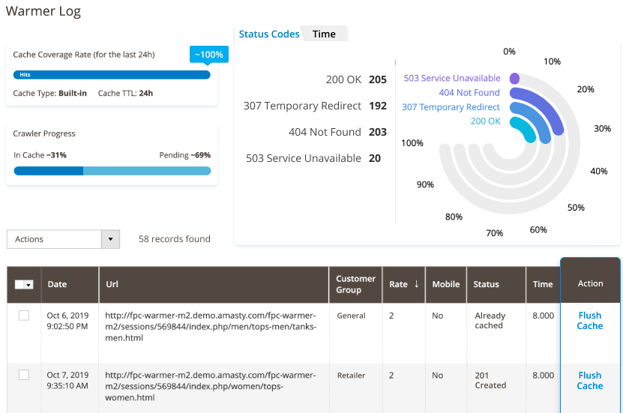Click the Status column header

tap(486, 284)
